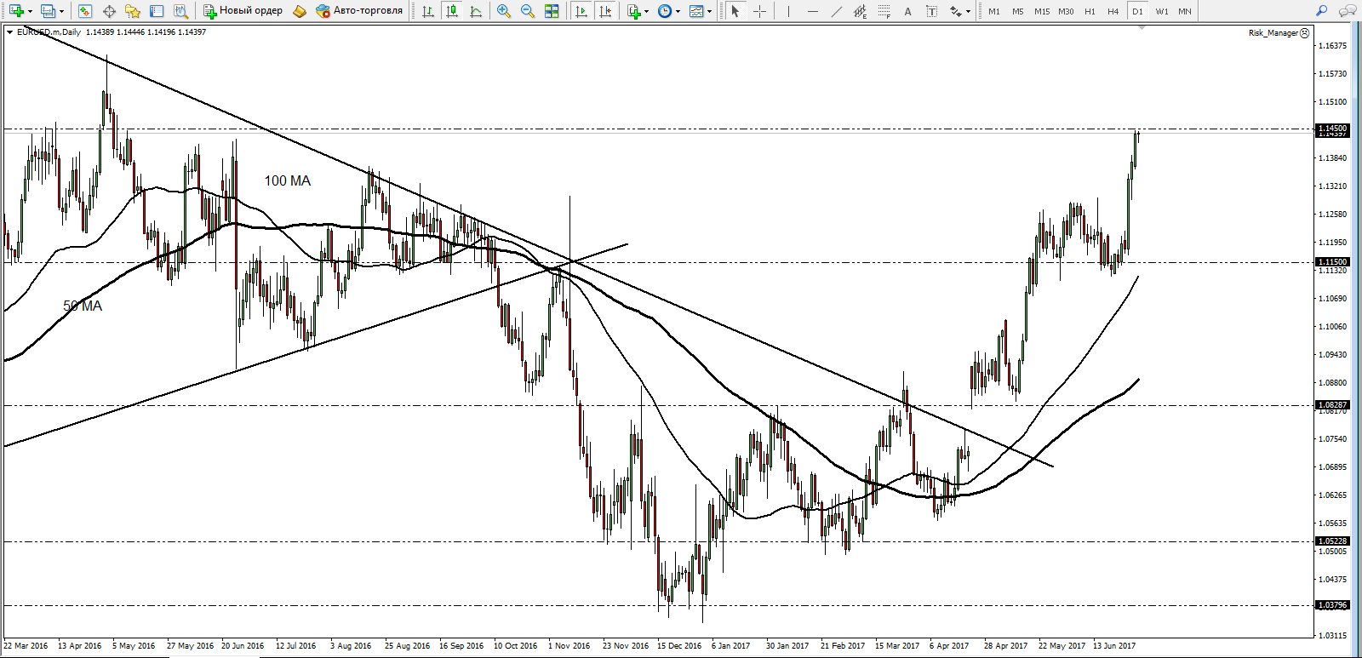Viewport: 1362px width, 658px height.
Task: Switch to candlestick chart display
Action: tap(452, 11)
